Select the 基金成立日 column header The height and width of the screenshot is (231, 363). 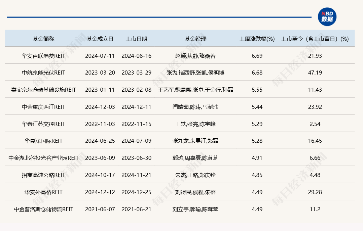click(100, 39)
